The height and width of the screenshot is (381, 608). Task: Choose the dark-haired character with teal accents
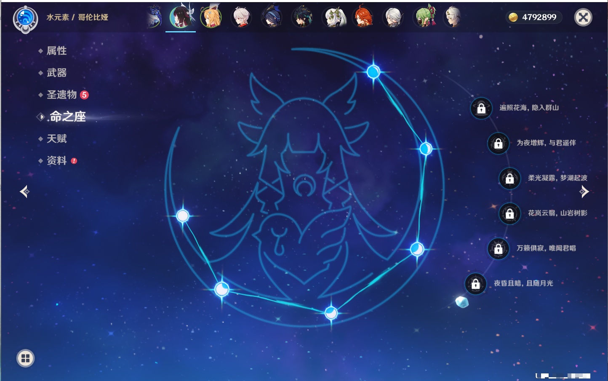point(302,17)
